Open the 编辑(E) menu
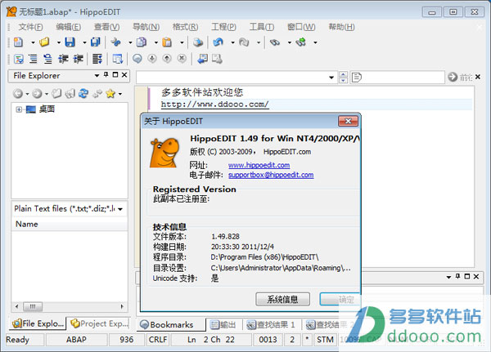Image resolution: width=491 pixels, height=352 pixels. coord(68,27)
